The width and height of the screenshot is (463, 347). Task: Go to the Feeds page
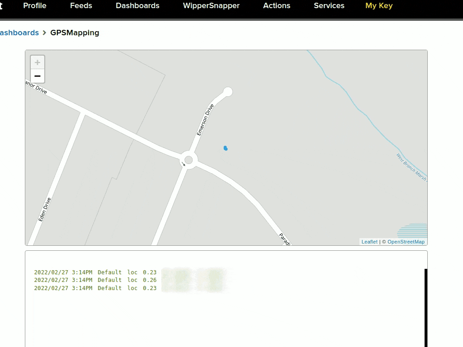click(x=81, y=6)
